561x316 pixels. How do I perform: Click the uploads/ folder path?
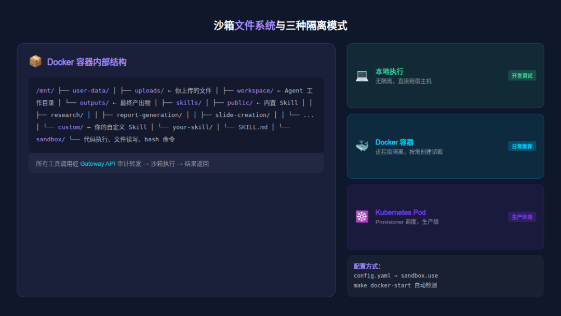coord(149,90)
